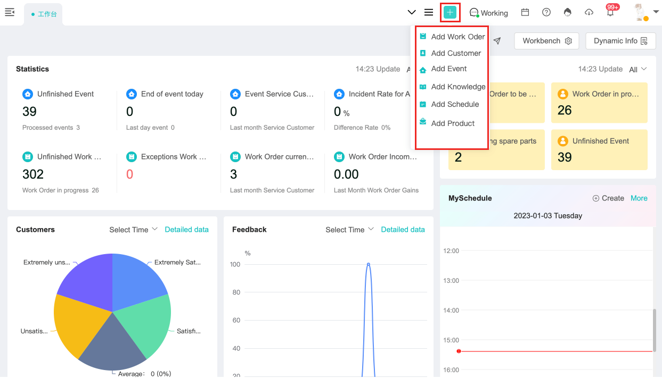Open Feedback Detailed data link
This screenshot has height=378, width=662.
coord(403,230)
